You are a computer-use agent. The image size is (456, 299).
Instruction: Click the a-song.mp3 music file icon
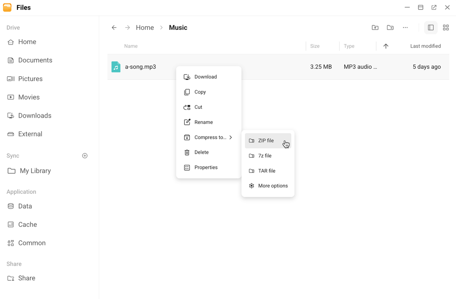116,67
